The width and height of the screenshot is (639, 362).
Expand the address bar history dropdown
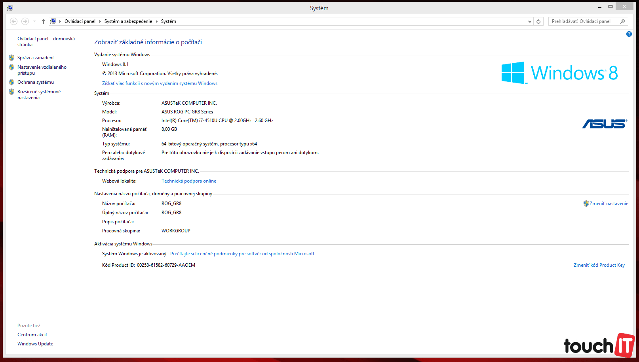click(530, 21)
